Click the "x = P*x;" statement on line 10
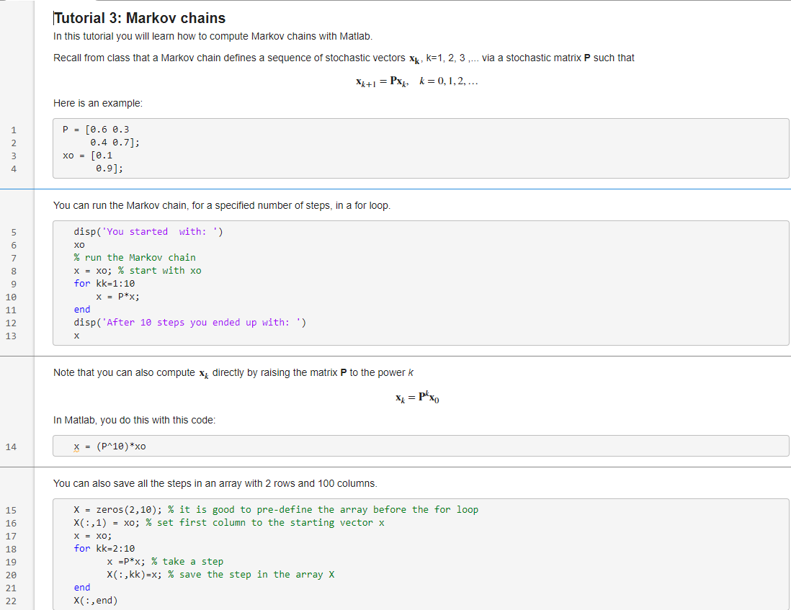The image size is (791, 610). point(117,297)
